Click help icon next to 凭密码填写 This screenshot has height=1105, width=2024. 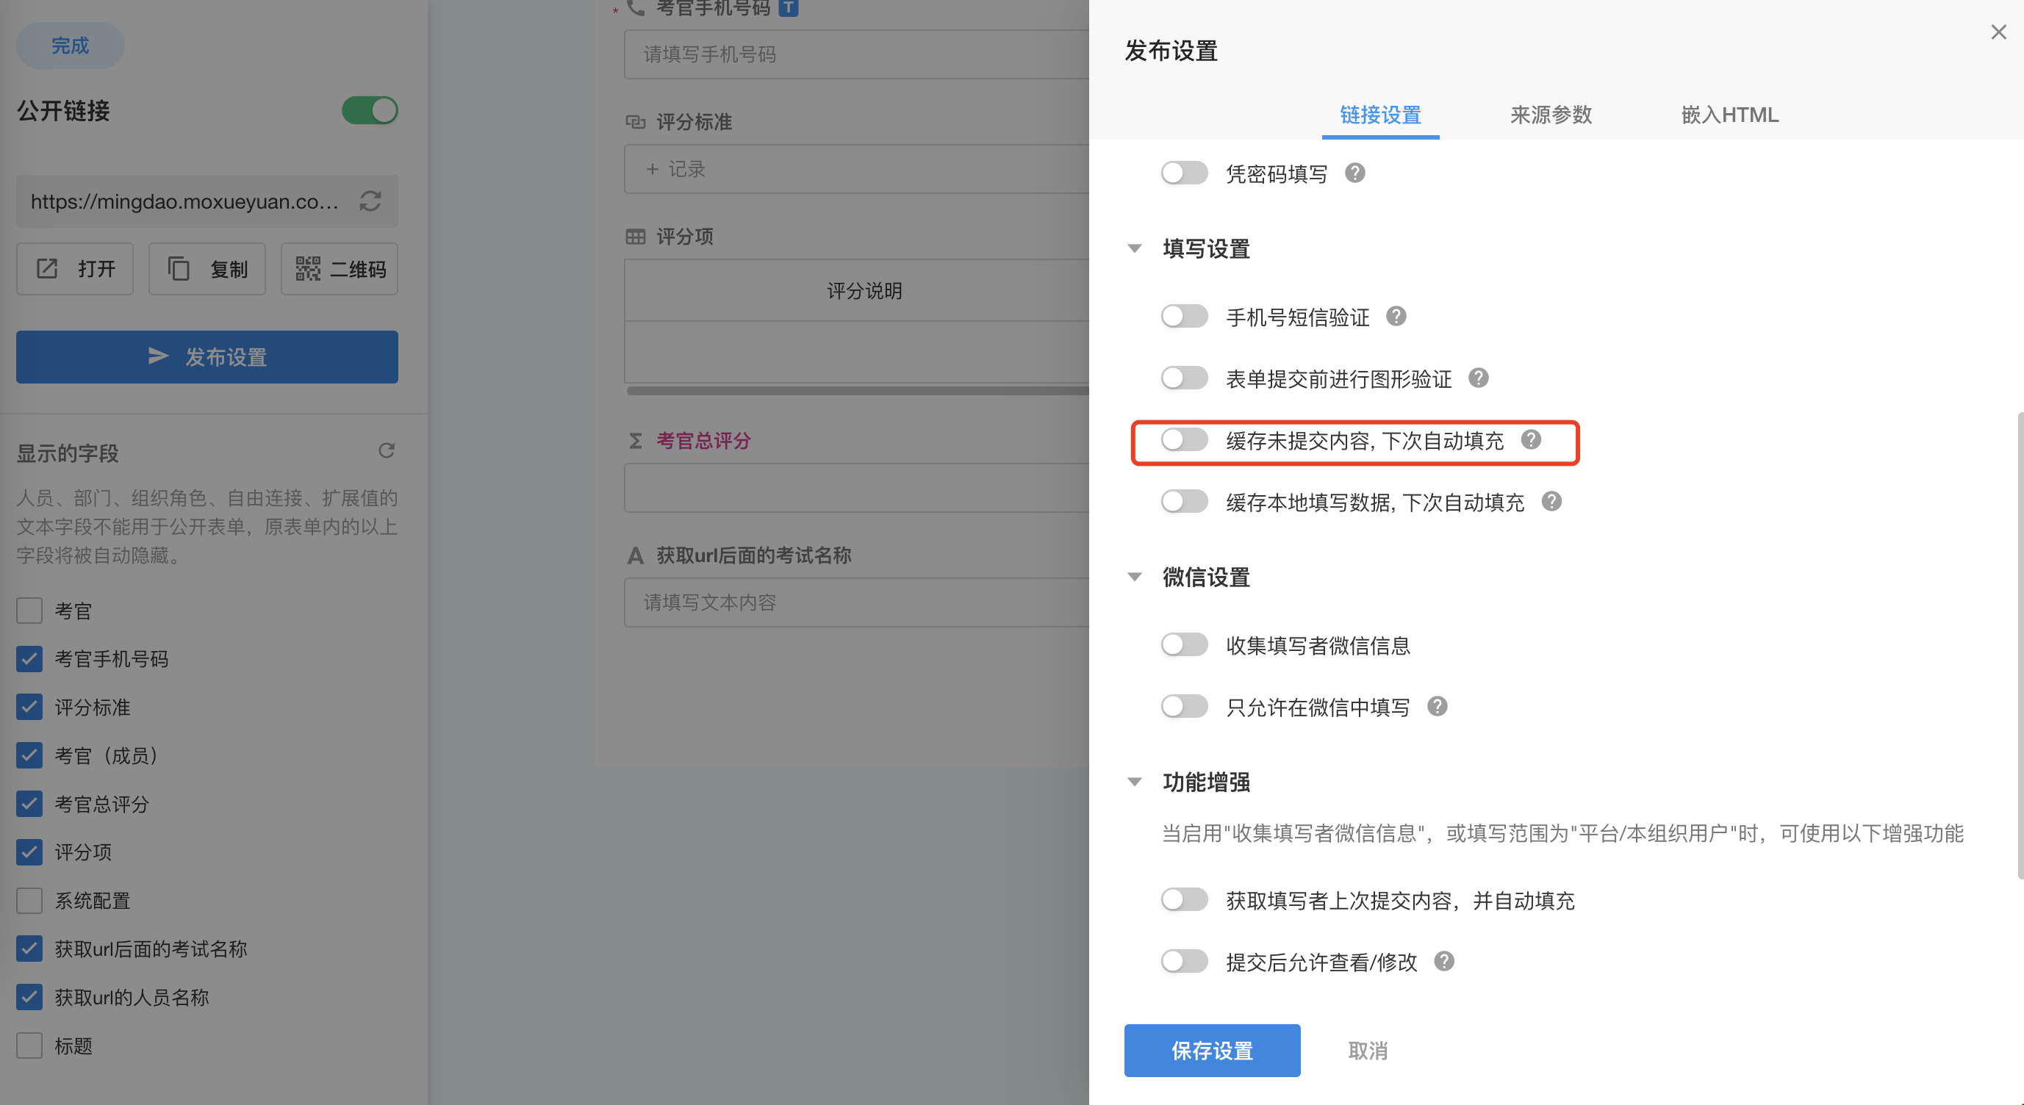[1354, 173]
